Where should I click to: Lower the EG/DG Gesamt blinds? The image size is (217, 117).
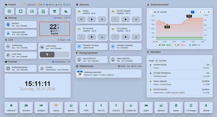click(x=136, y=19)
